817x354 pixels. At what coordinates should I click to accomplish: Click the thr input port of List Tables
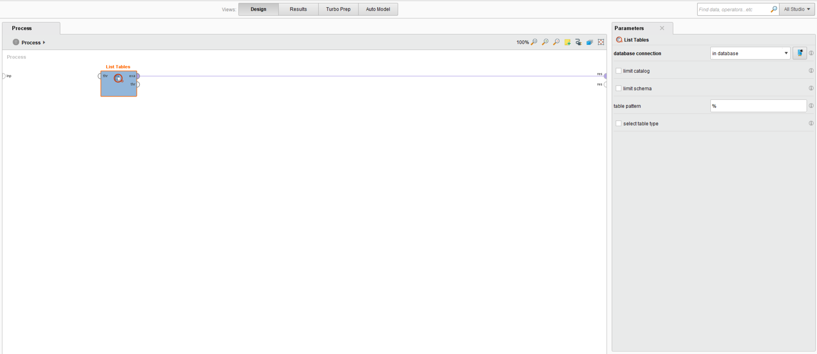click(x=100, y=76)
